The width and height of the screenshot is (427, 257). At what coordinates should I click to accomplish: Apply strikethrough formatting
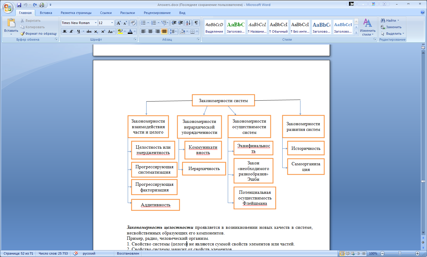coord(89,31)
